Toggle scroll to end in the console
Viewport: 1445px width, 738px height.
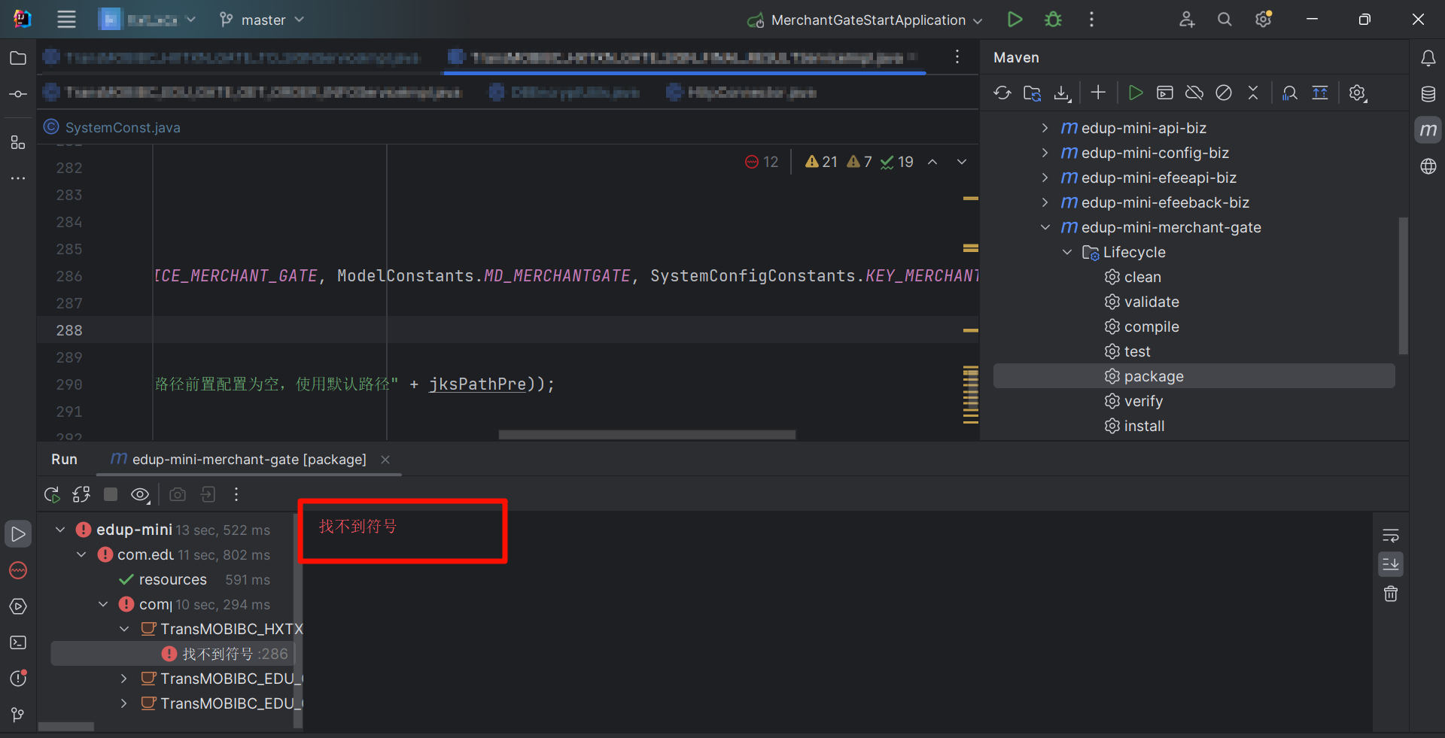[1391, 564]
